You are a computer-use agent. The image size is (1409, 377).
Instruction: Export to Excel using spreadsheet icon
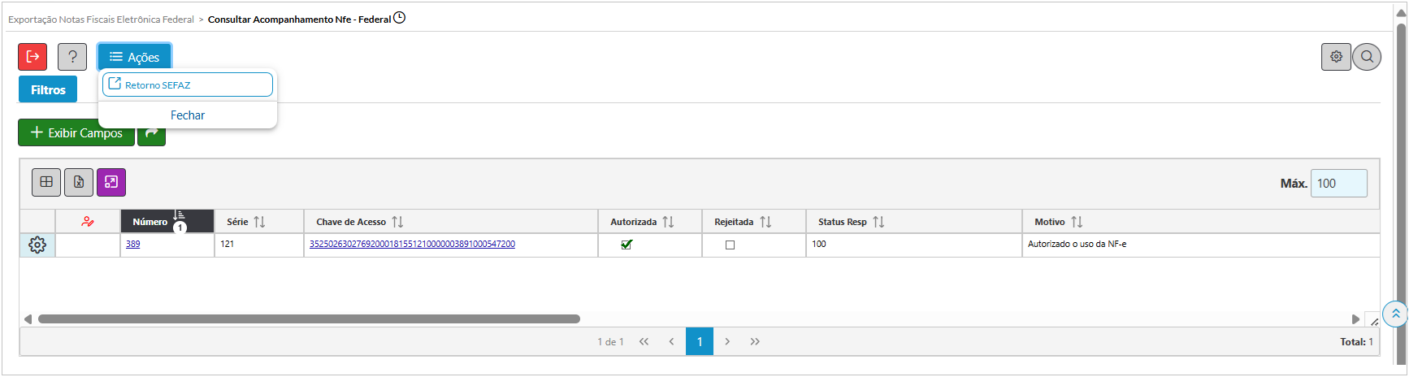(79, 182)
